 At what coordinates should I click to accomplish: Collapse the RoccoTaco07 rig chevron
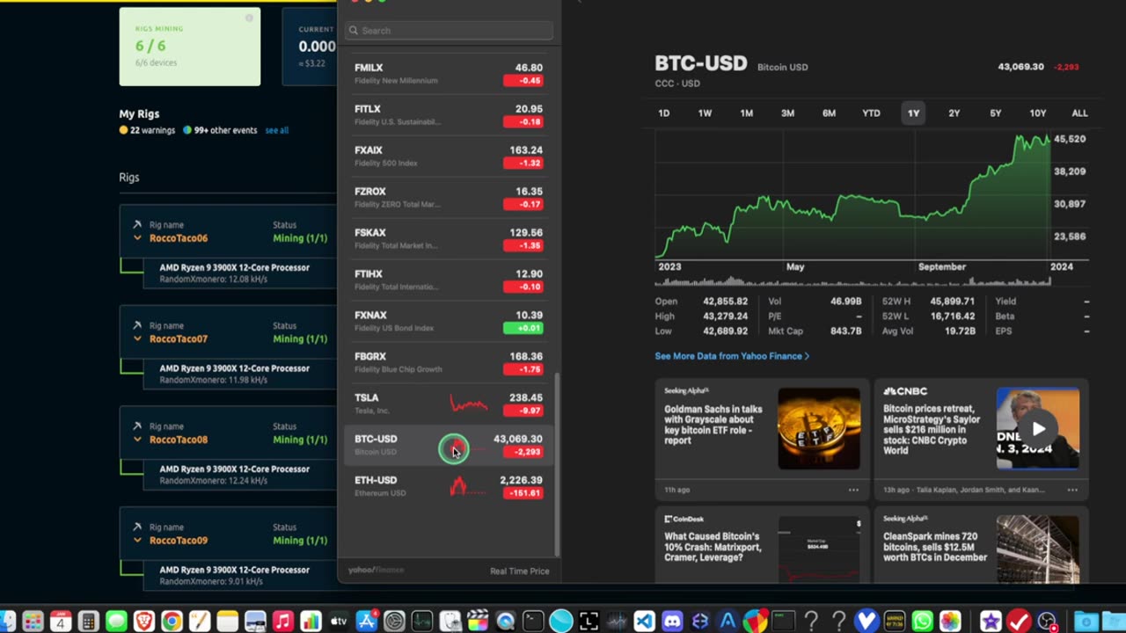click(x=137, y=339)
